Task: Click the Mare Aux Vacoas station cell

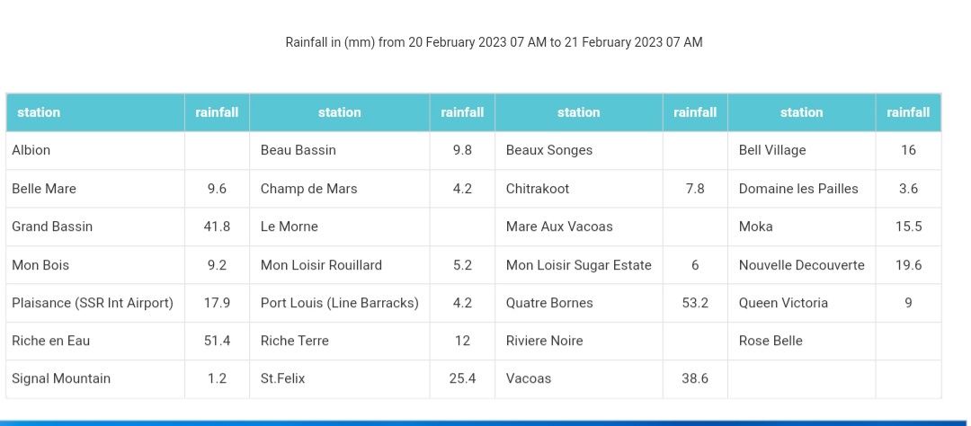Action: coord(559,226)
